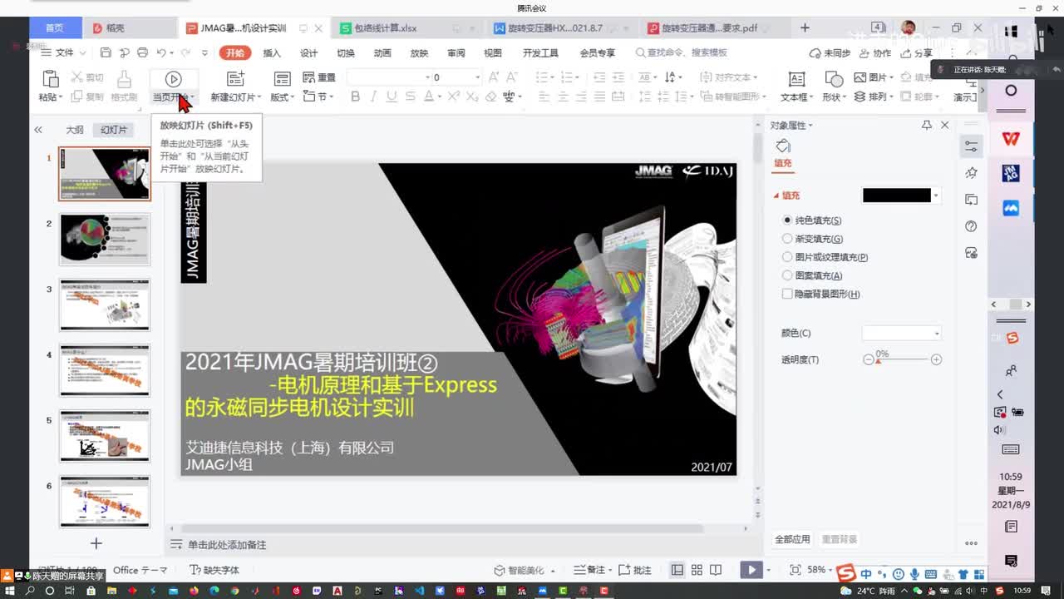
Task: Open the Color (颜色) dropdown in fill panel
Action: [x=902, y=333]
